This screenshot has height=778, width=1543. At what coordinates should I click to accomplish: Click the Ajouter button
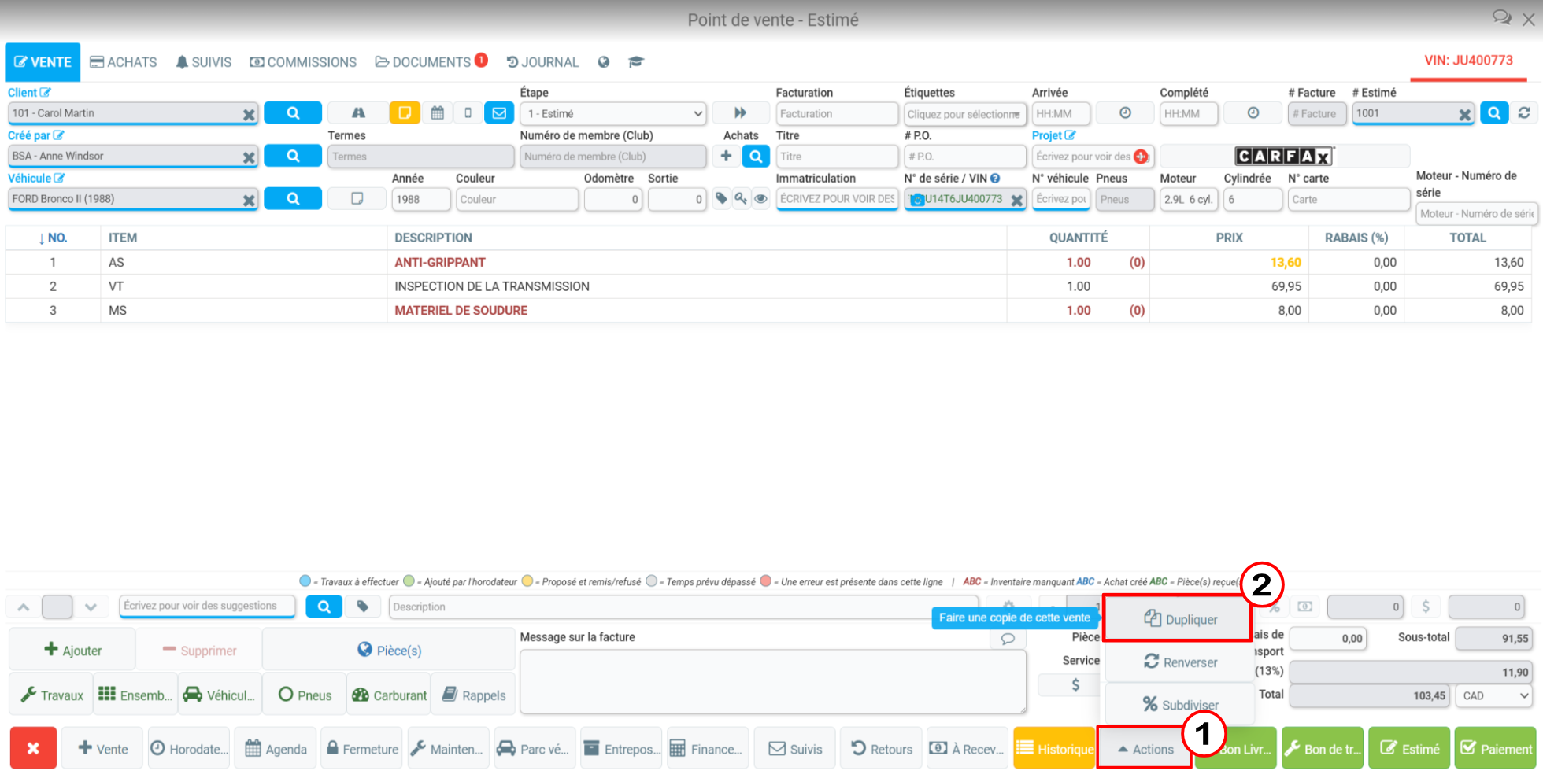coord(72,650)
